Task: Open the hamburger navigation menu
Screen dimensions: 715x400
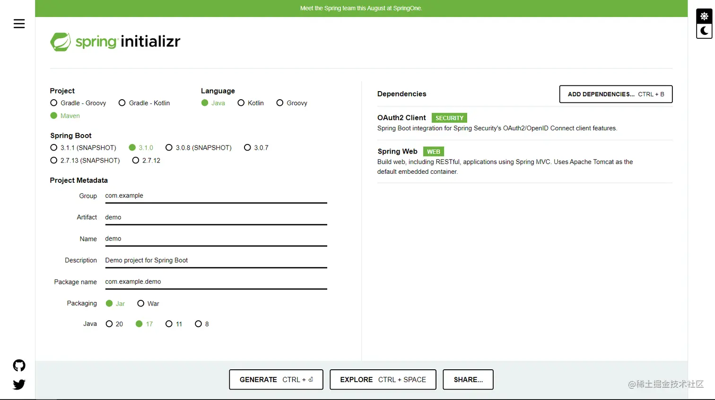Action: [x=19, y=24]
